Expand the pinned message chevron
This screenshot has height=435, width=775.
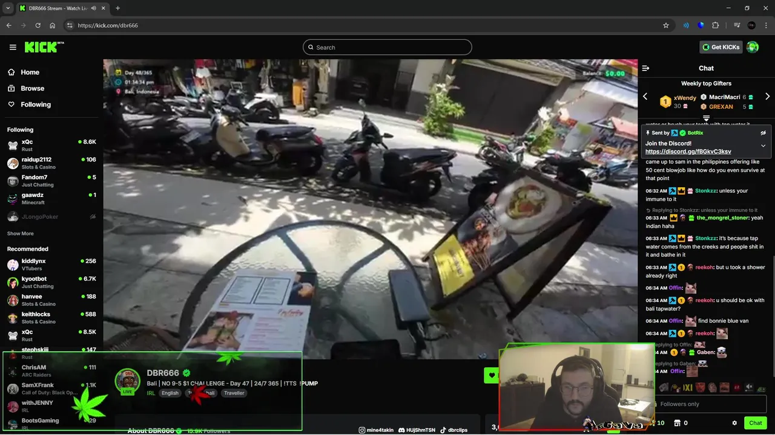(763, 146)
